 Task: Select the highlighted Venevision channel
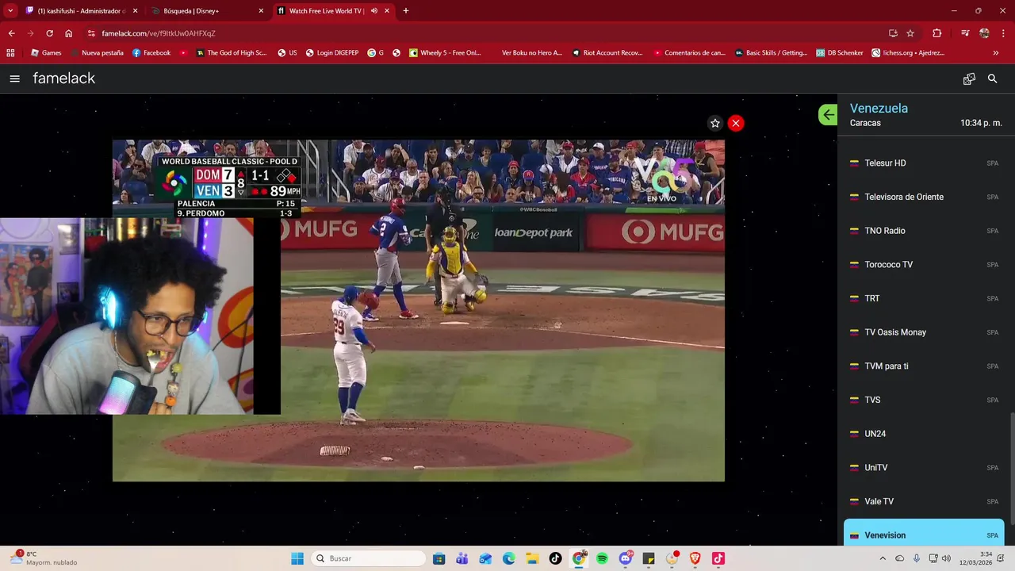(x=924, y=533)
